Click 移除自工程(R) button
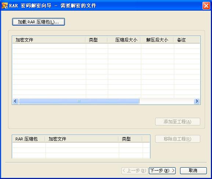Screen dimensions: 212x179 [178, 139]
